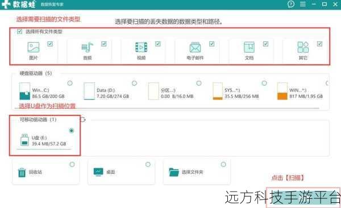The height and width of the screenshot is (208, 341).
Task: Toggle 选择所有文件类型 checkbox
Action: 19,32
